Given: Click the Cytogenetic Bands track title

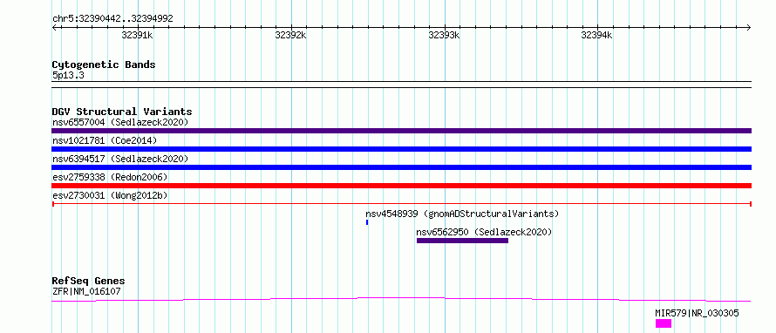Looking at the screenshot, I should pyautogui.click(x=104, y=65).
